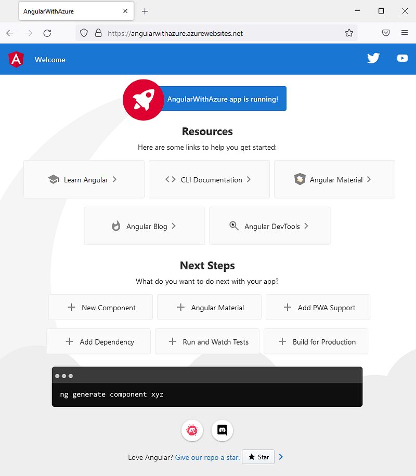This screenshot has height=476, width=416.
Task: Click the flame Angular Blog icon
Action: pos(116,226)
